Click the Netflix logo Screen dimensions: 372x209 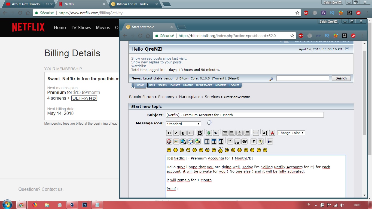tap(28, 27)
